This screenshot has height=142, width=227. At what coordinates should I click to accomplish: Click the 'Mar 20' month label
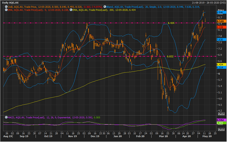click(x=164, y=136)
